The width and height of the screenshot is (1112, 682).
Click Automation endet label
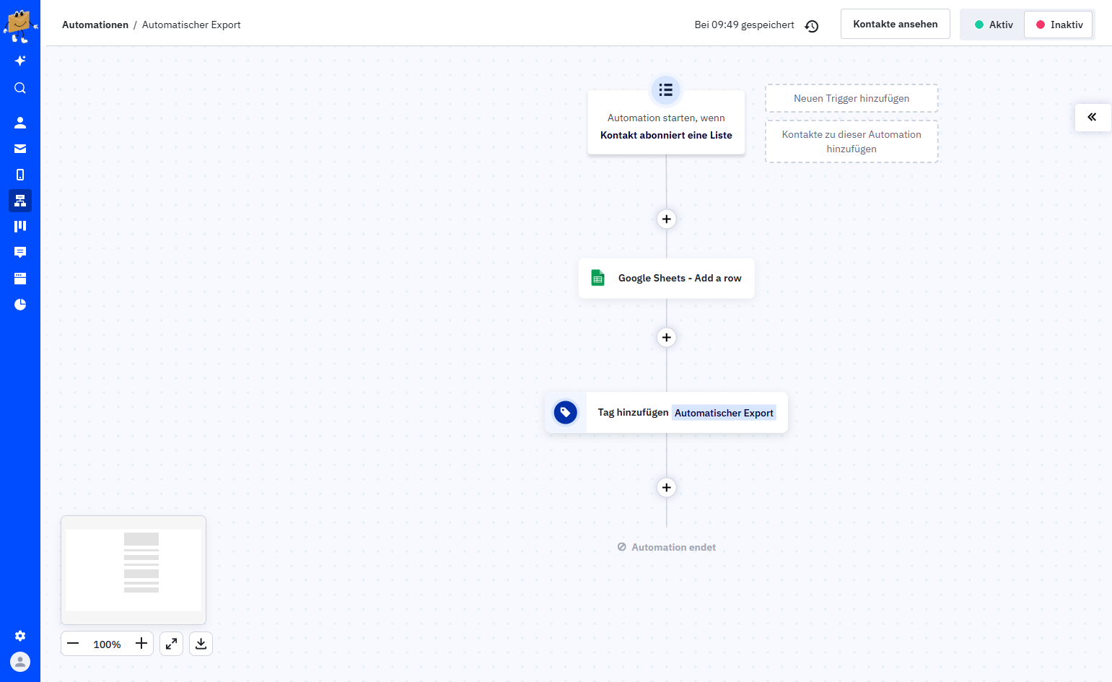(667, 547)
